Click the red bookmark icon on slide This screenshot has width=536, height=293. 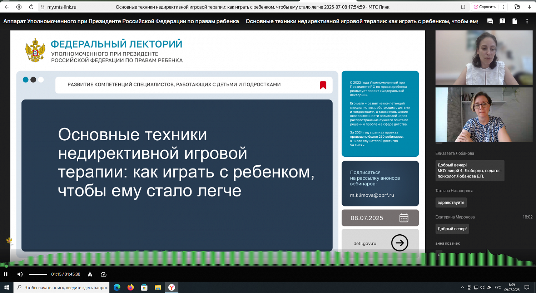click(323, 85)
